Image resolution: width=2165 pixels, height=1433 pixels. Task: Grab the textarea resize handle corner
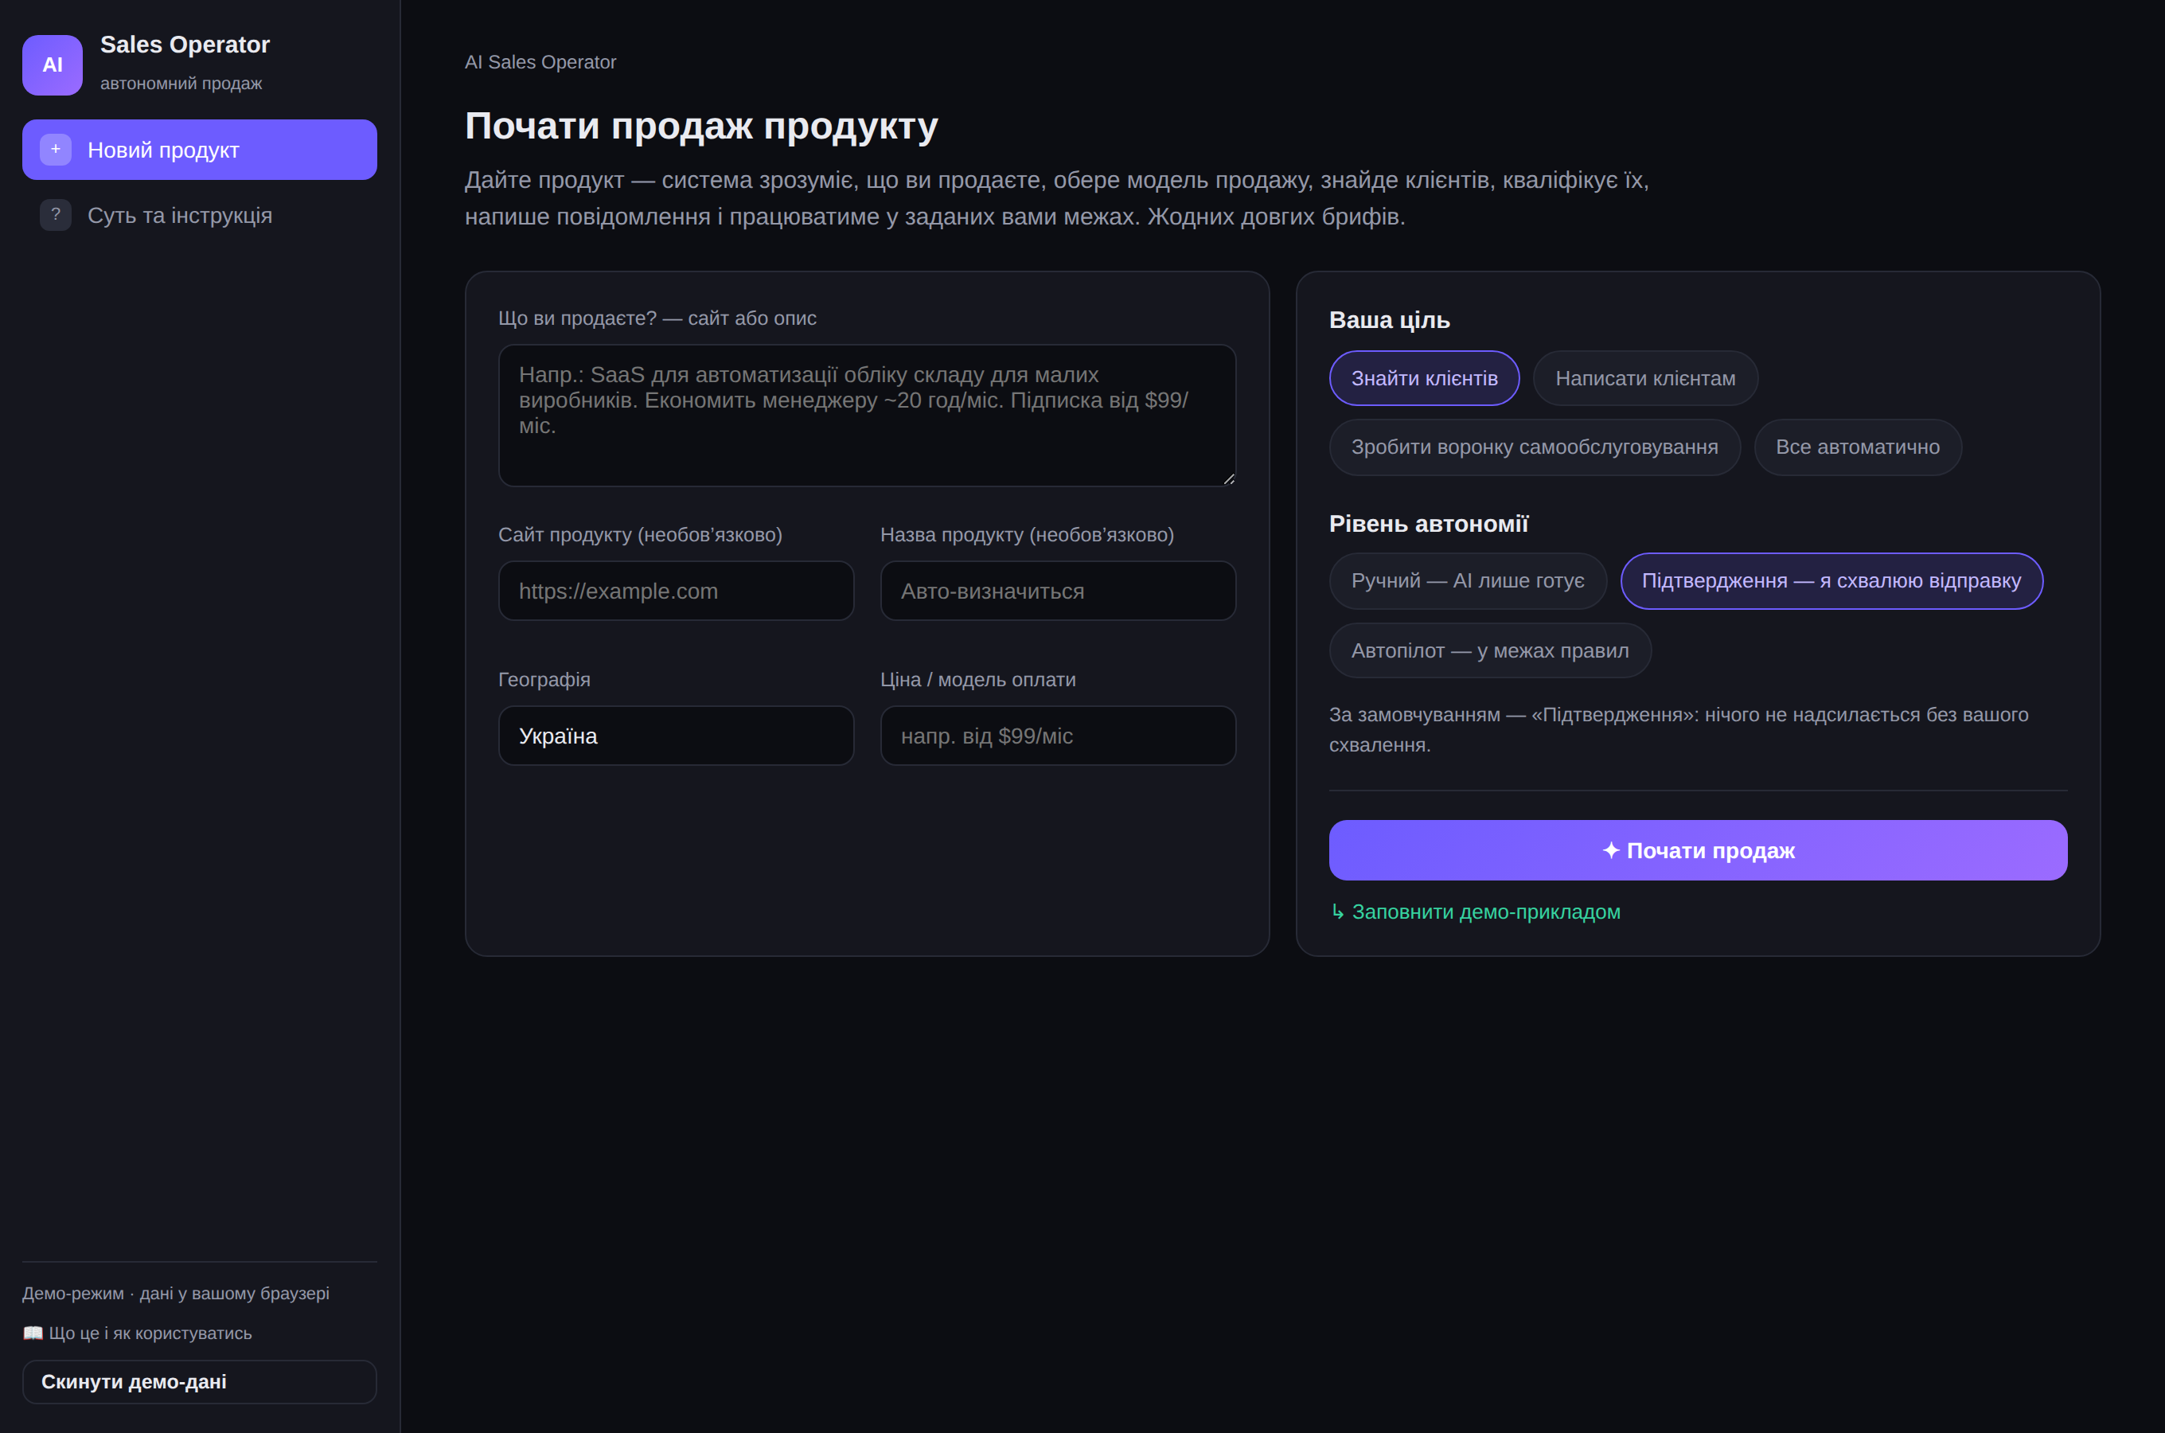[x=1229, y=479]
